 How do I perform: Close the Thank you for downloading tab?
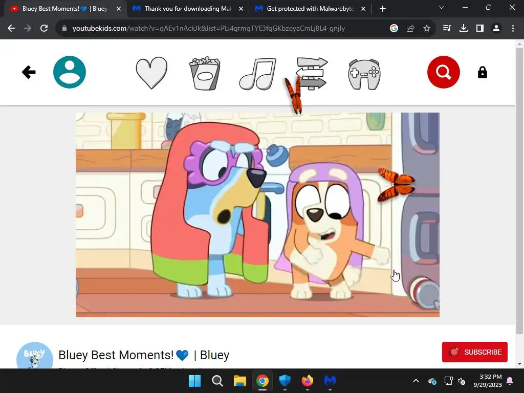click(x=241, y=9)
